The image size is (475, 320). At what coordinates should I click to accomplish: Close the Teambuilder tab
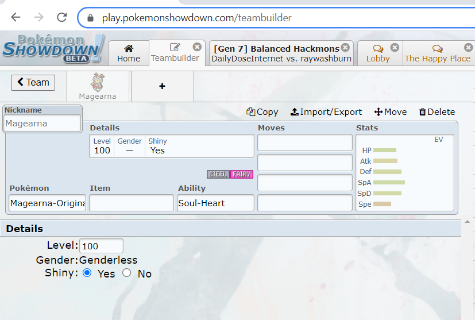[197, 47]
